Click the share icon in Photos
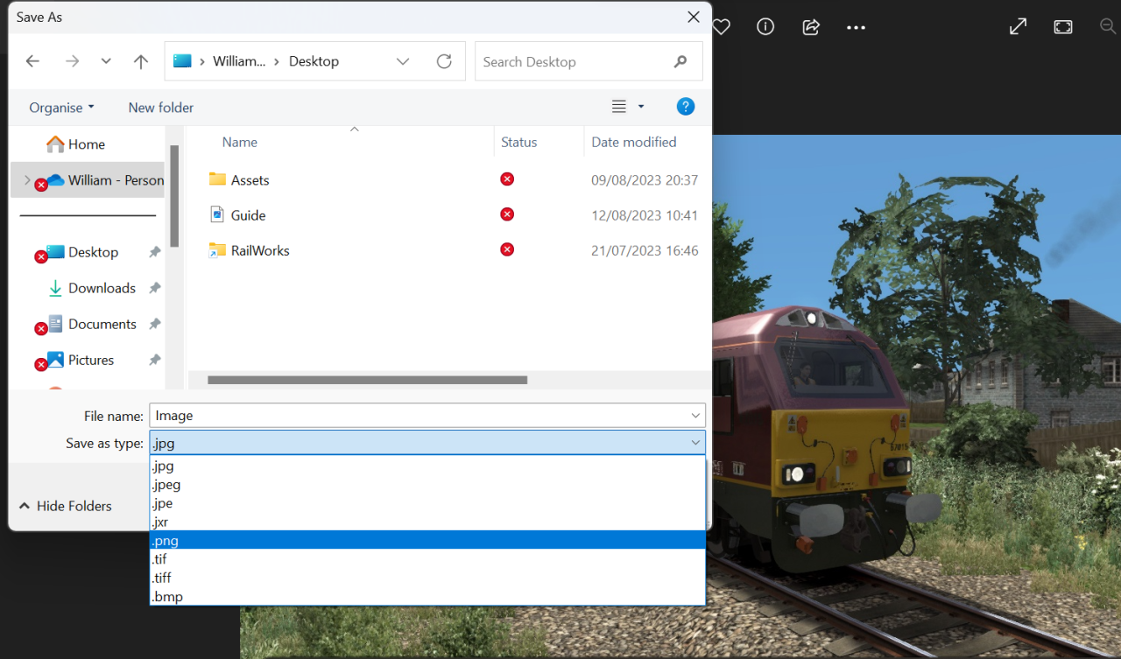The height and width of the screenshot is (659, 1121). 811,27
